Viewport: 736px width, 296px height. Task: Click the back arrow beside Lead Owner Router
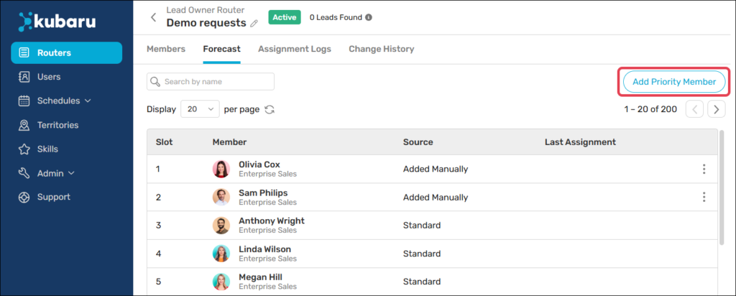153,17
